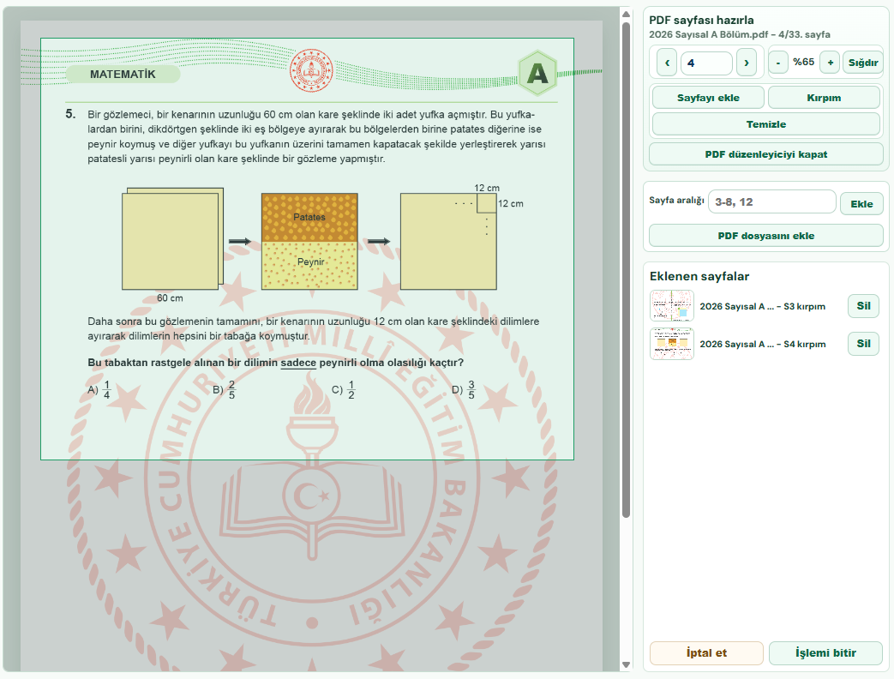
Task: Zoom out with the minus button
Action: [x=778, y=63]
